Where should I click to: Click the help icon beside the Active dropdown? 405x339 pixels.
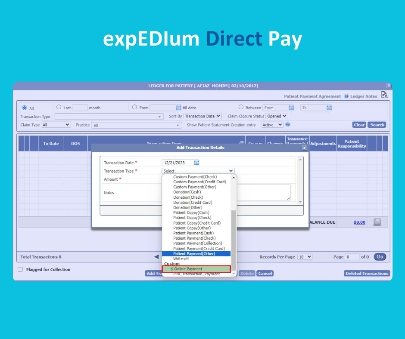point(287,125)
